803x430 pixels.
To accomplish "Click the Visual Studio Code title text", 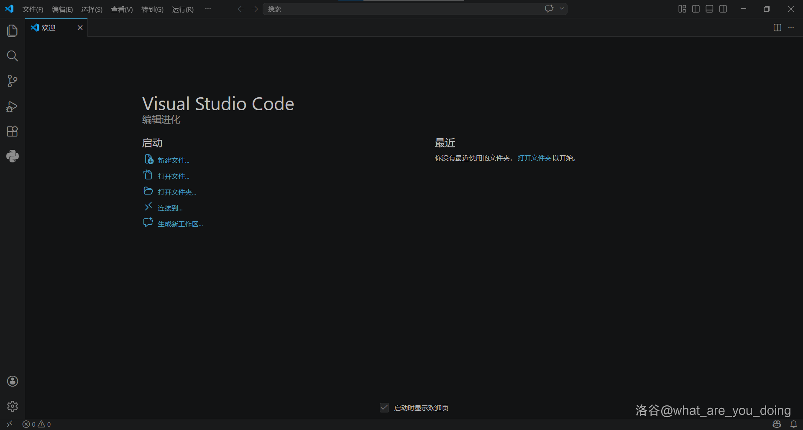I will (x=218, y=104).
